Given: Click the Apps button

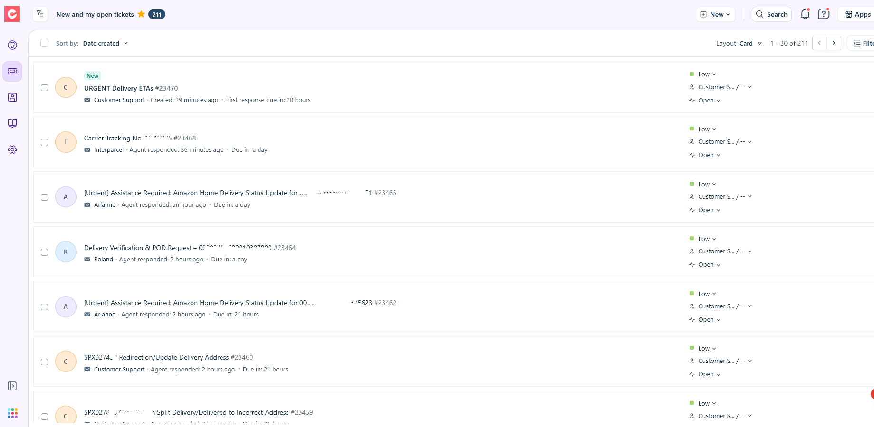Looking at the screenshot, I should 858,14.
